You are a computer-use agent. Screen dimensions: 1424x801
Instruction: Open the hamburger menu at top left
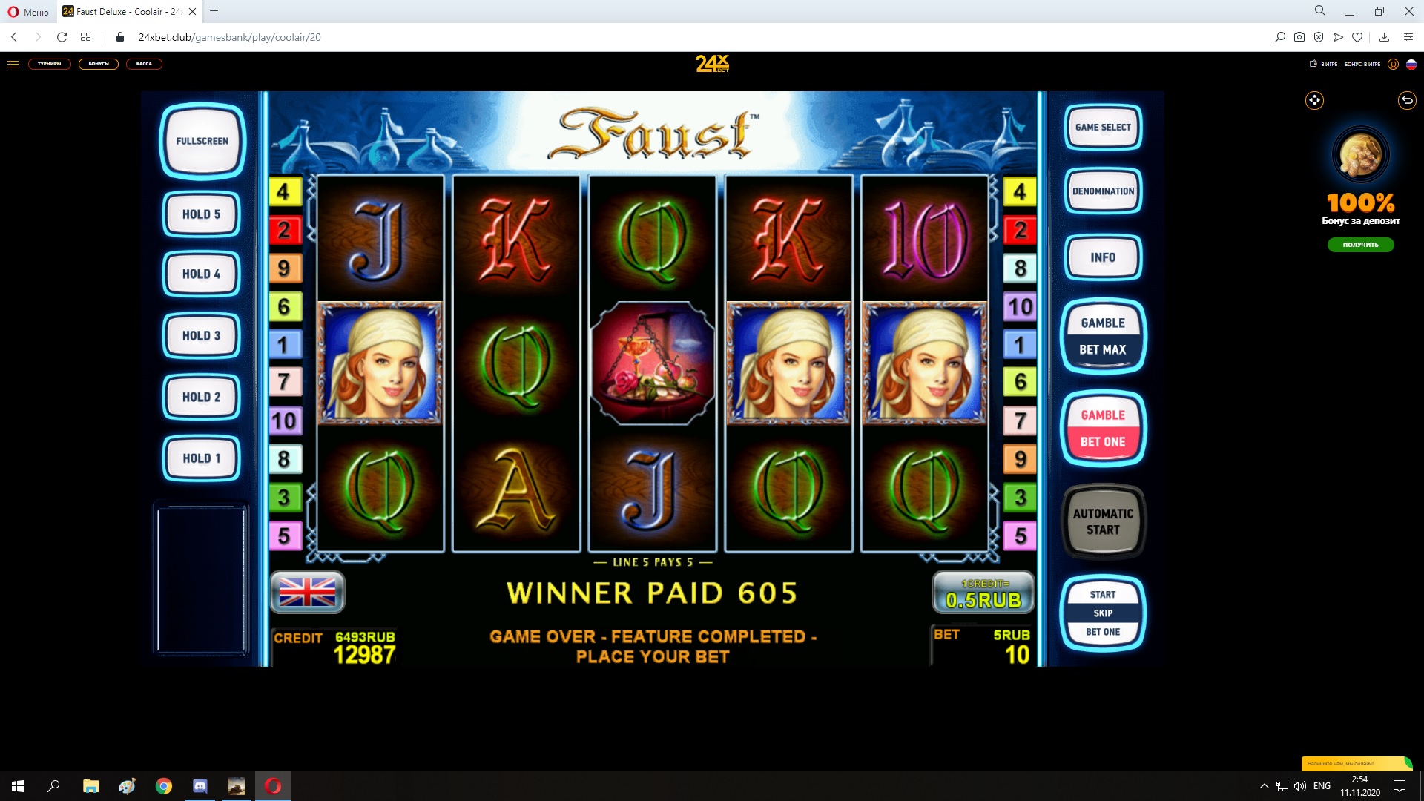[13, 64]
